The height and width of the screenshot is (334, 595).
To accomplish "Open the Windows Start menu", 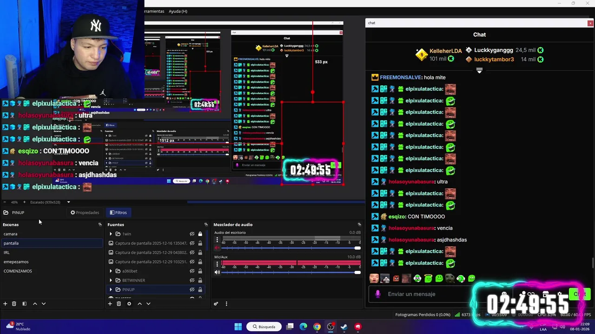I will pos(238,327).
